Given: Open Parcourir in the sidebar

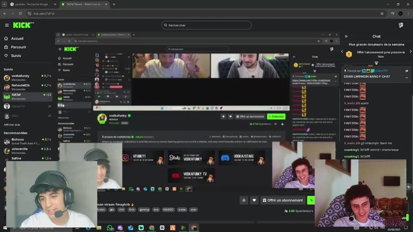Looking at the screenshot, I should [x=15, y=47].
